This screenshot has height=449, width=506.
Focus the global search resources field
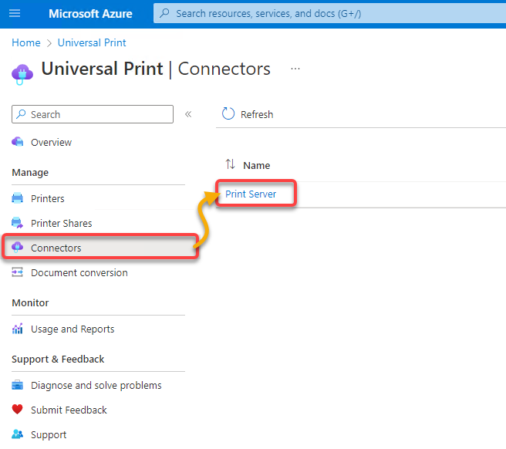(x=329, y=14)
